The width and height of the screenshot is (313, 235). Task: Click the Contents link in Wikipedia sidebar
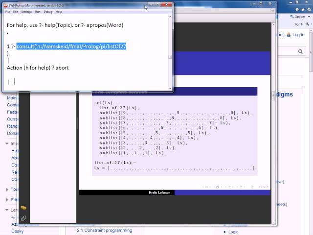(12, 105)
